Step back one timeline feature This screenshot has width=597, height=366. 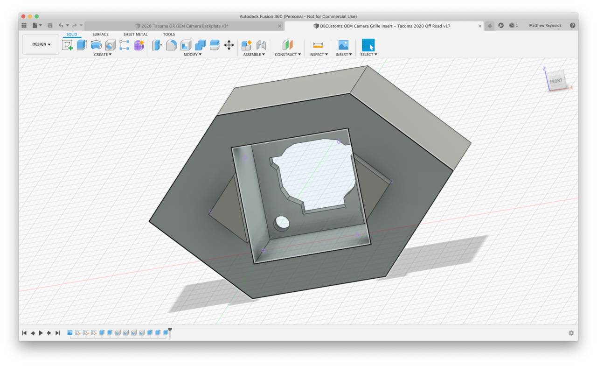[x=33, y=333]
